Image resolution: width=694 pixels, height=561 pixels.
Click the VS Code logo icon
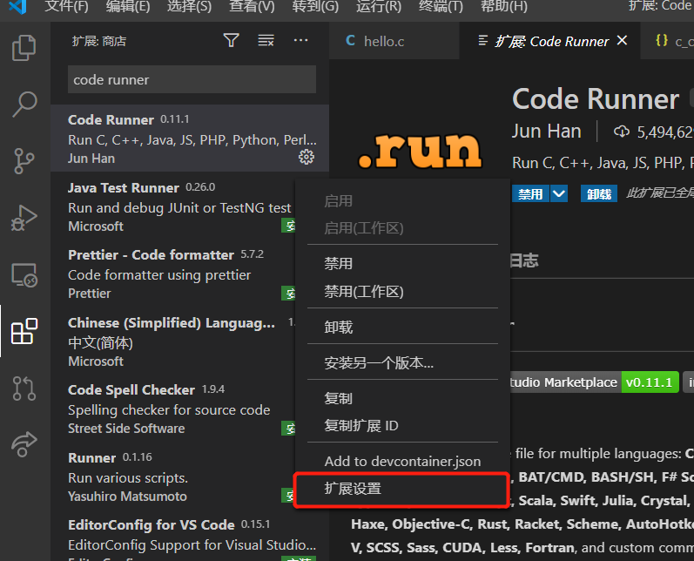coord(17,6)
